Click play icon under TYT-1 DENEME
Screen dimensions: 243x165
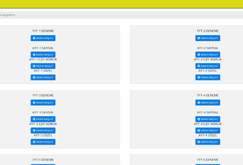34,38
